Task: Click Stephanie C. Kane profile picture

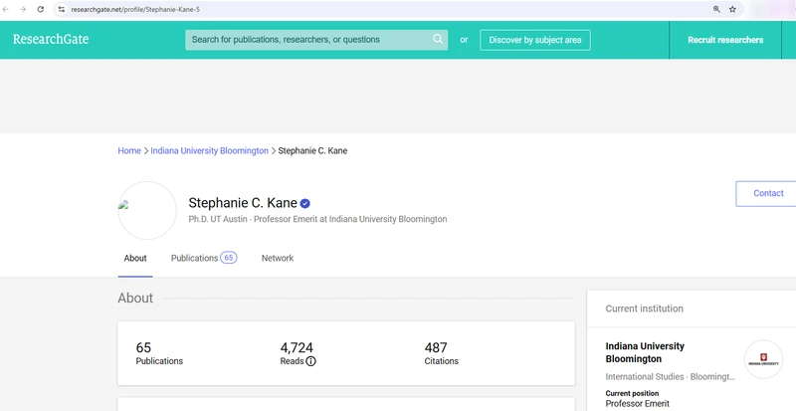Action: point(147,210)
